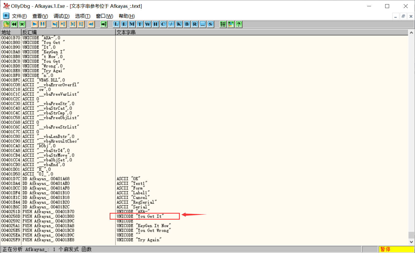Open the Memory map with M button
415x253 pixels.
click(x=132, y=24)
